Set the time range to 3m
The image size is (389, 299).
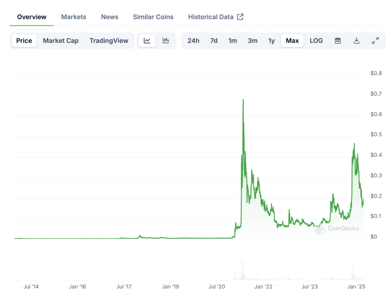click(x=253, y=41)
